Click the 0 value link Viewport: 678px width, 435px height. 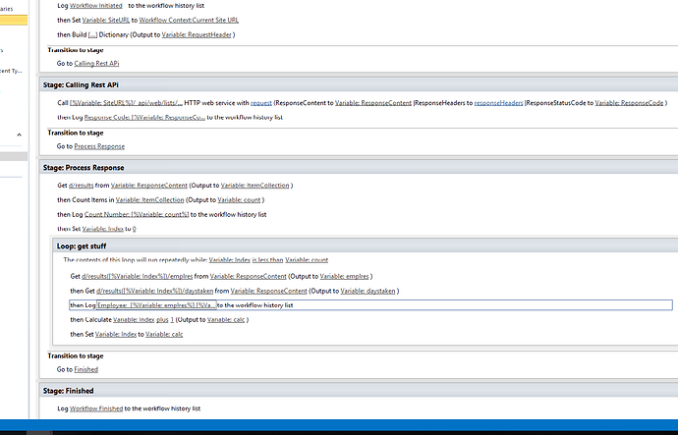[135, 229]
